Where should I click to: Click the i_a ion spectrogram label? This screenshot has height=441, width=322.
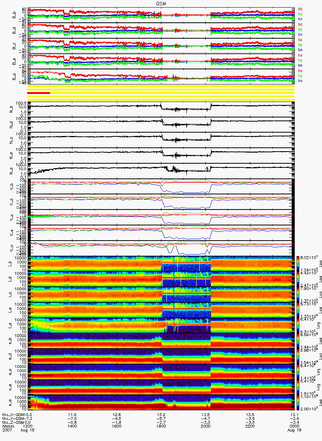pyautogui.click(x=10, y=326)
